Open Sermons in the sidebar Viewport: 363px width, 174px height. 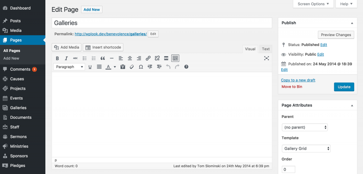point(23,137)
